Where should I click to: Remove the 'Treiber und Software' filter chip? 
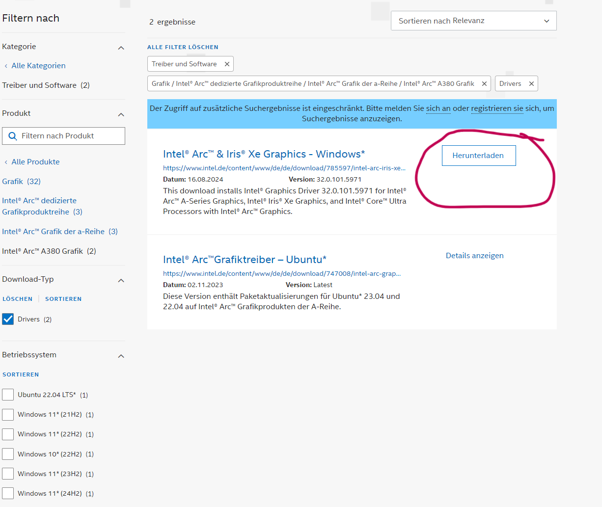227,64
